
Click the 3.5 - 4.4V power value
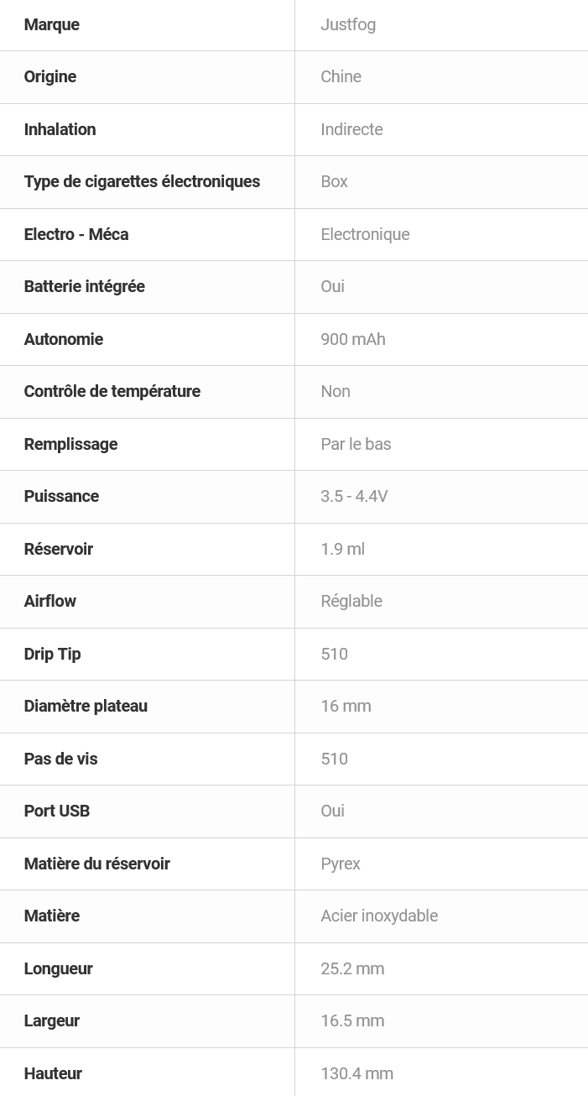[x=354, y=496]
